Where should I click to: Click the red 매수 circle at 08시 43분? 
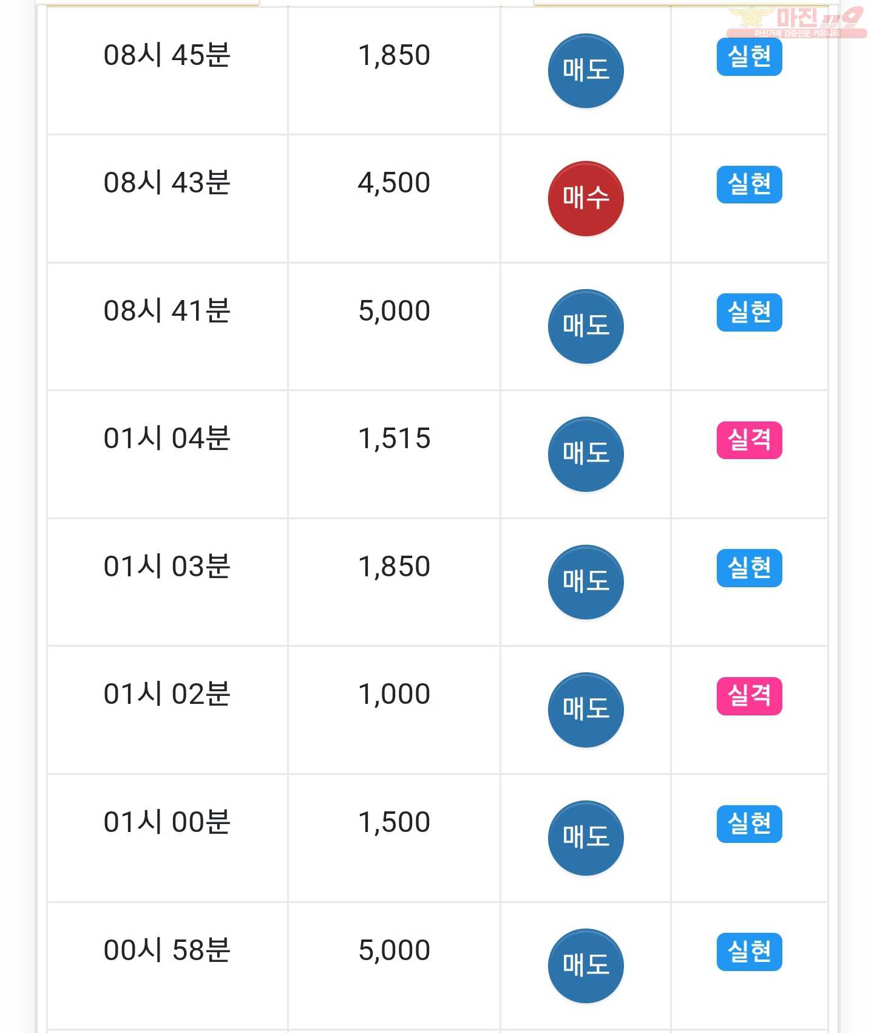pyautogui.click(x=586, y=199)
